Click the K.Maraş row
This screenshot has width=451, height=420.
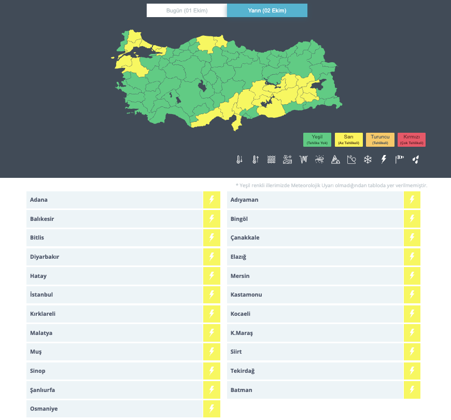click(x=323, y=333)
